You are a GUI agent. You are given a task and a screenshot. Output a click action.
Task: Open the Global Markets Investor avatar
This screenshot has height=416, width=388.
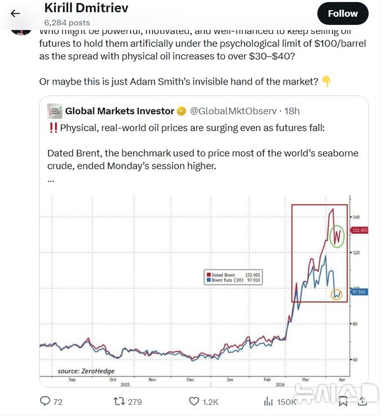54,111
